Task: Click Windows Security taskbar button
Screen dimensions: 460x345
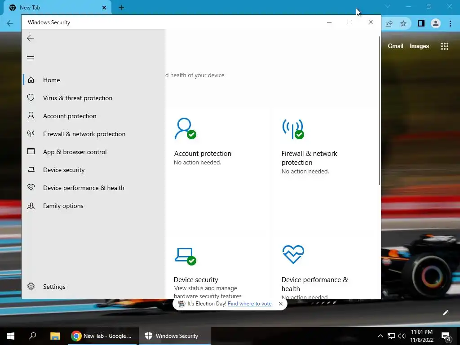Action: 175,336
